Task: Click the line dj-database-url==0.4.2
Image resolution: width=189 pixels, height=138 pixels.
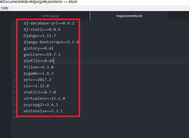Action: (49, 23)
